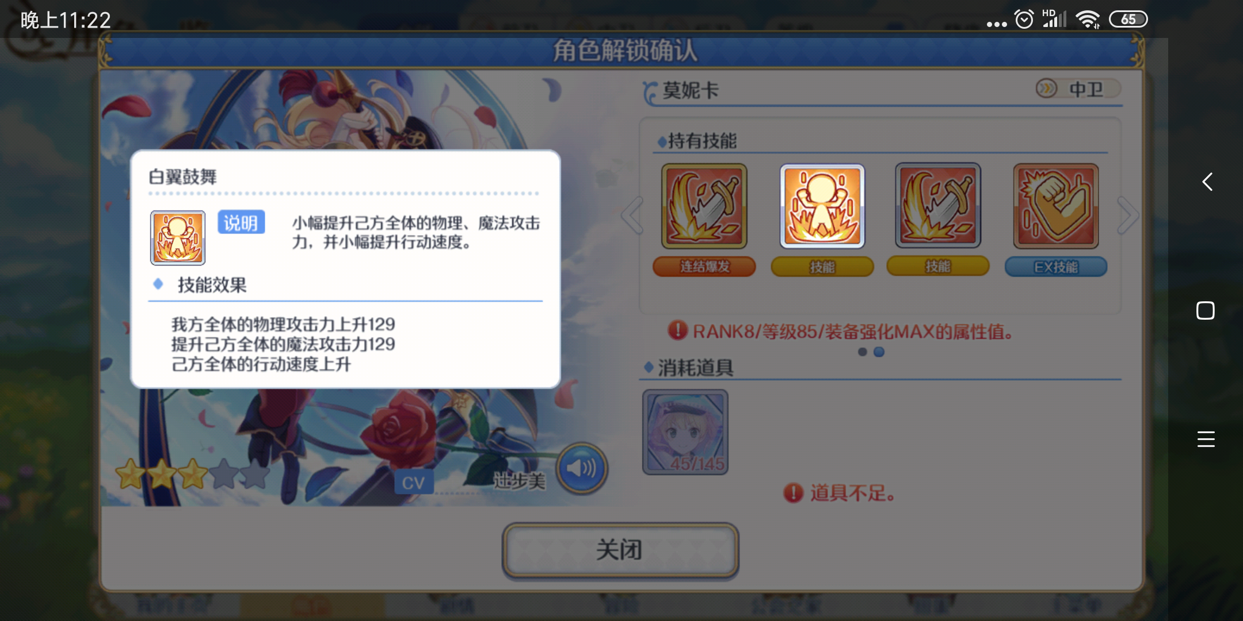
Task: Tap the Union Burst sword skill icon
Action: click(x=704, y=206)
